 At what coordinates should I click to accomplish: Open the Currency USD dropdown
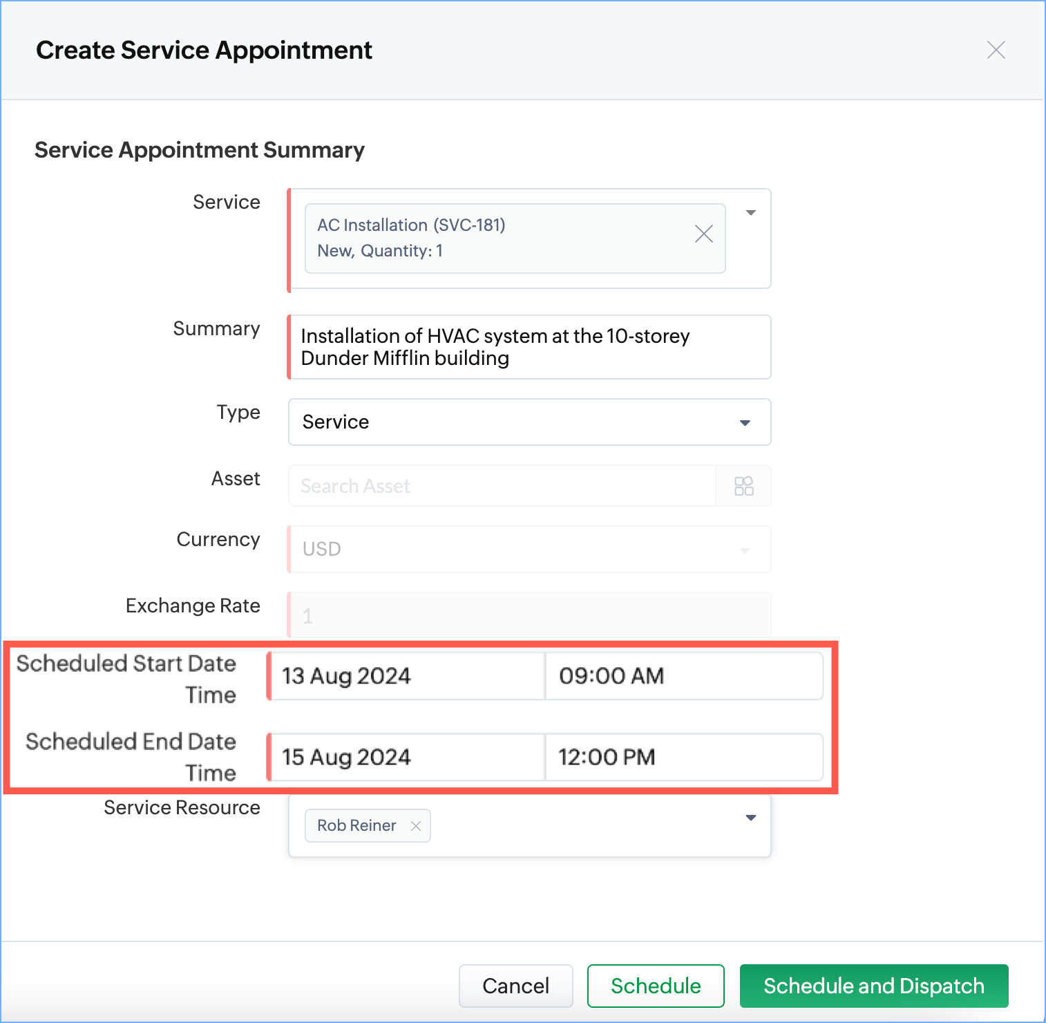529,549
